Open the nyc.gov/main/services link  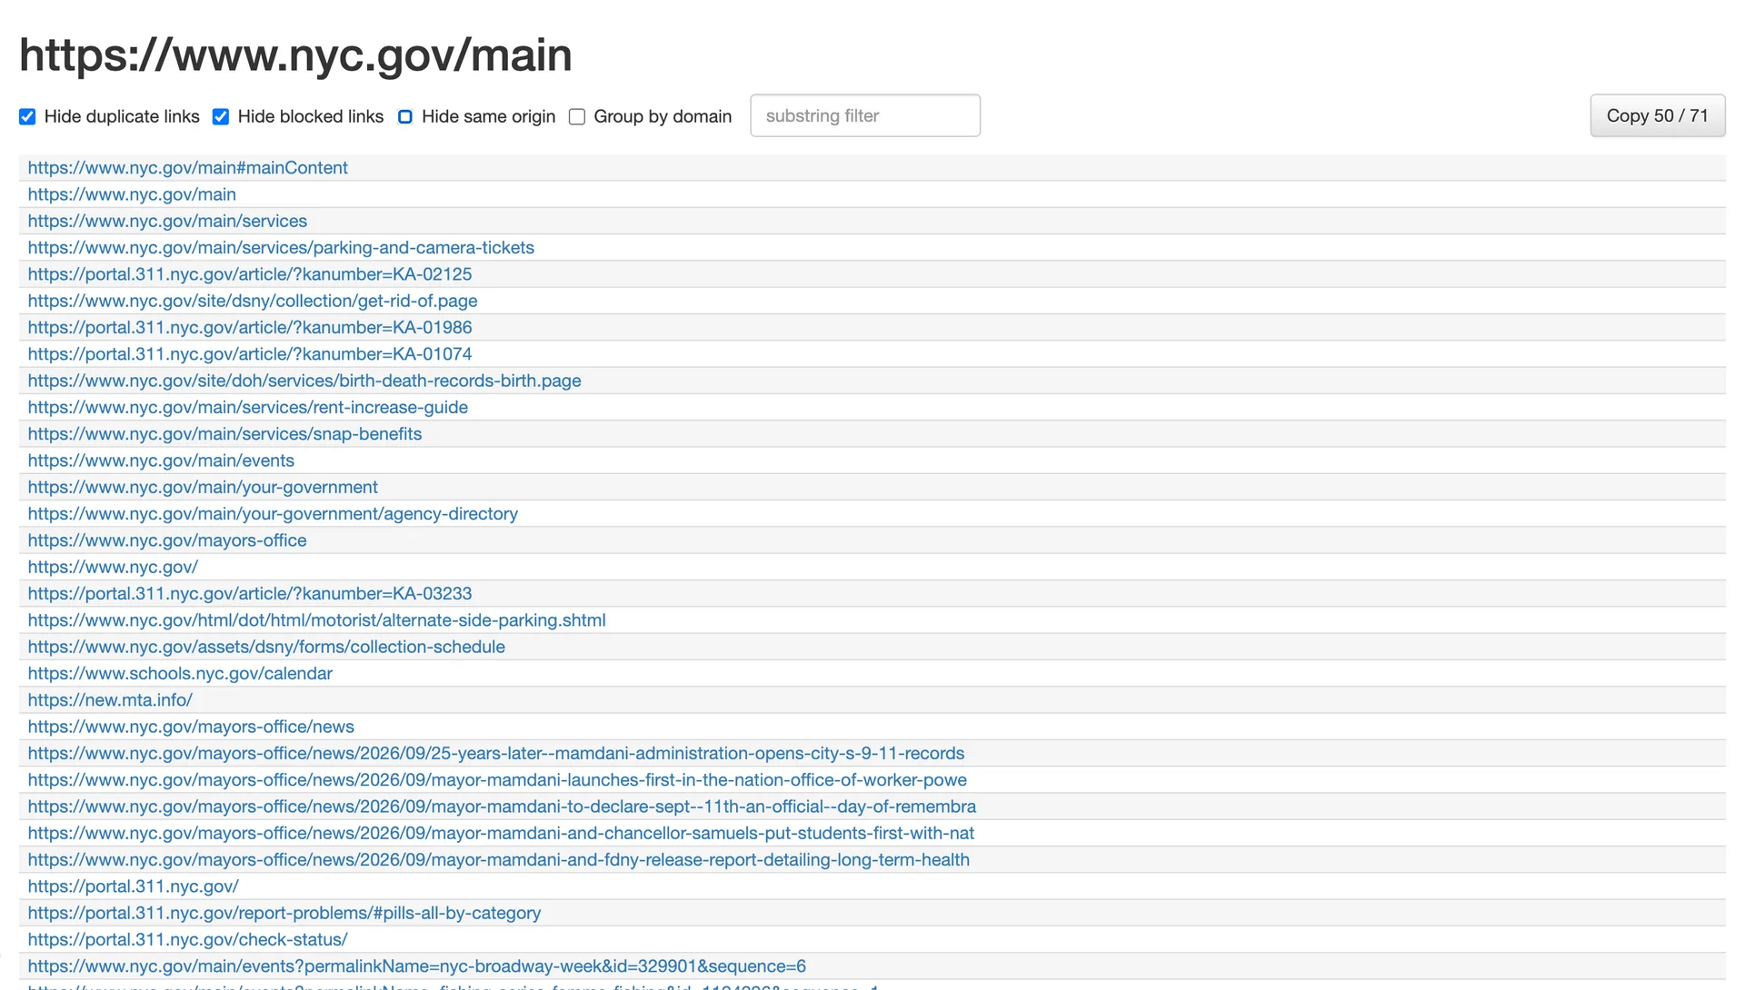click(167, 221)
